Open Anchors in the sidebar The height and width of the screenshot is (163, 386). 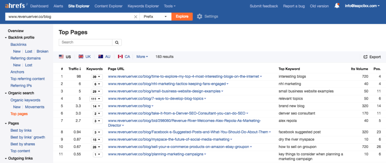pyautogui.click(x=17, y=72)
